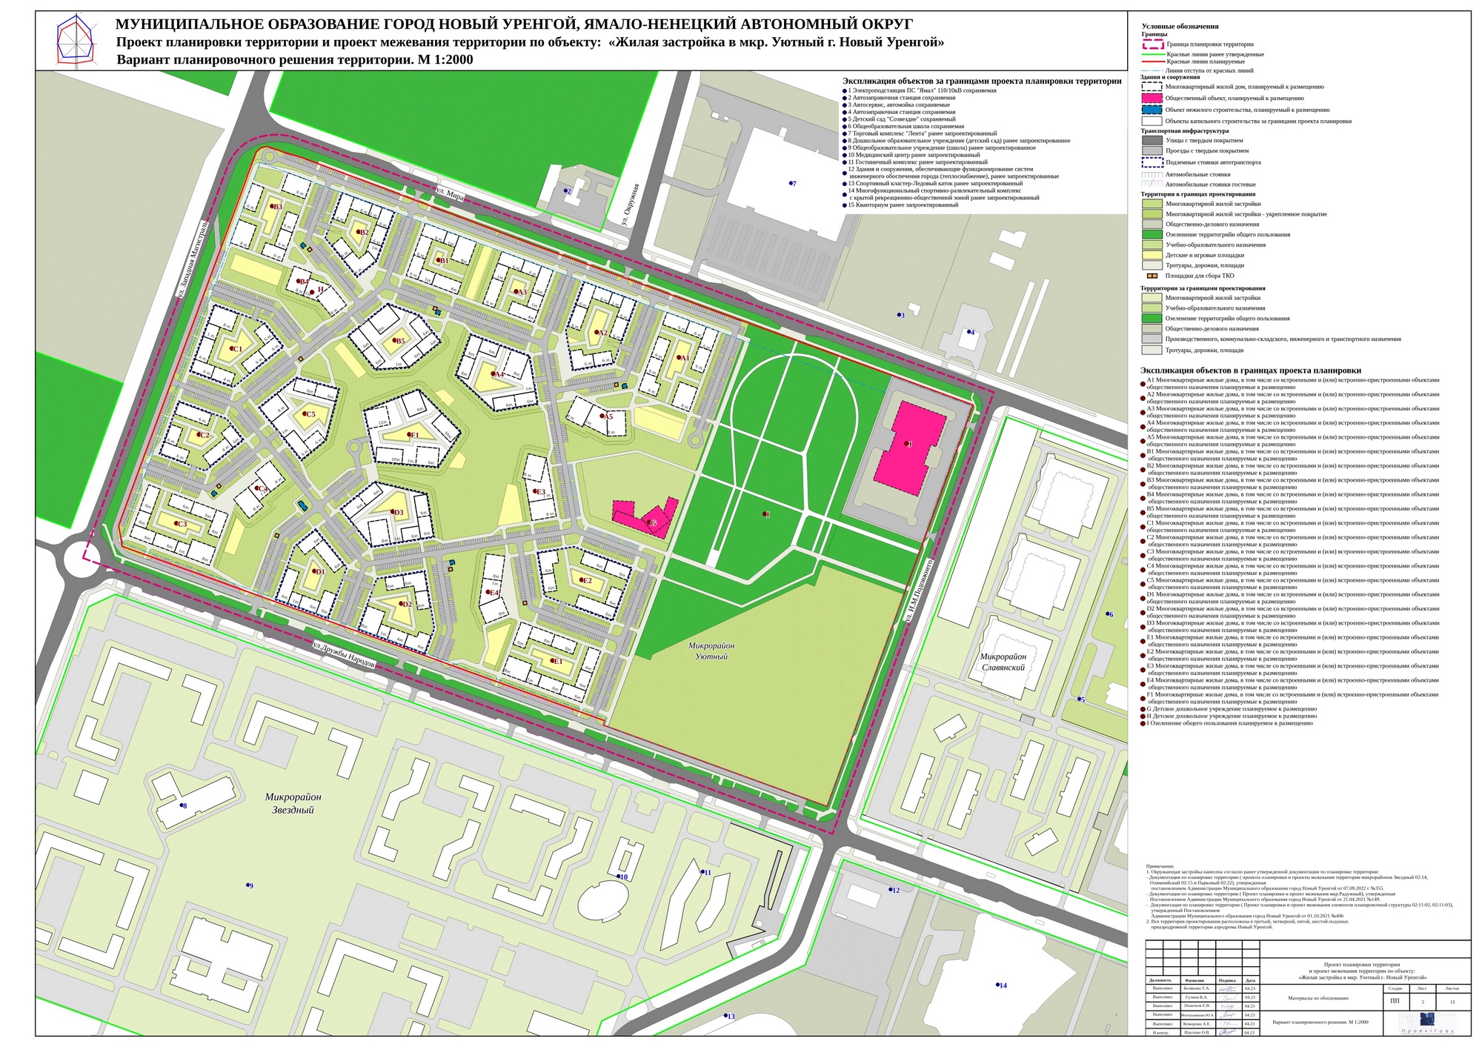Click marker I in the green park
Viewport: 1482px width, 1047px height.
click(765, 514)
